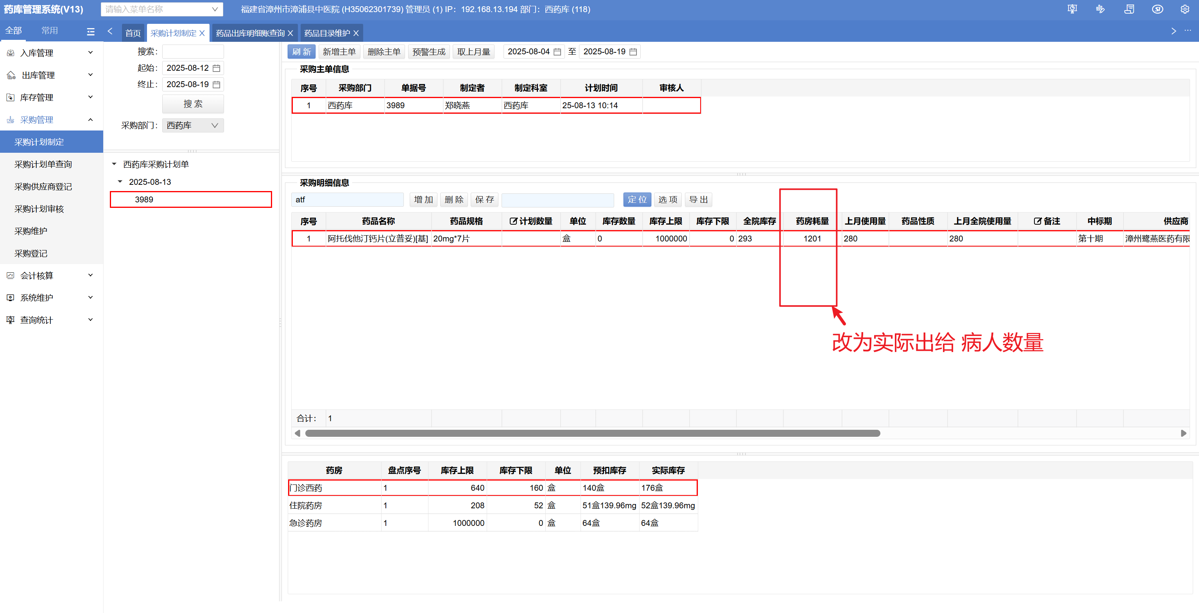1199x613 pixels.
Task: Toggle the sidebar menu collapse icon
Action: pyautogui.click(x=91, y=32)
